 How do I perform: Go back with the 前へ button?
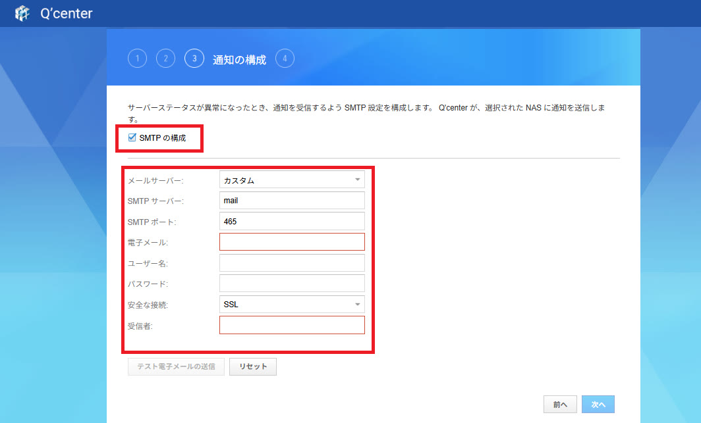pyautogui.click(x=560, y=405)
